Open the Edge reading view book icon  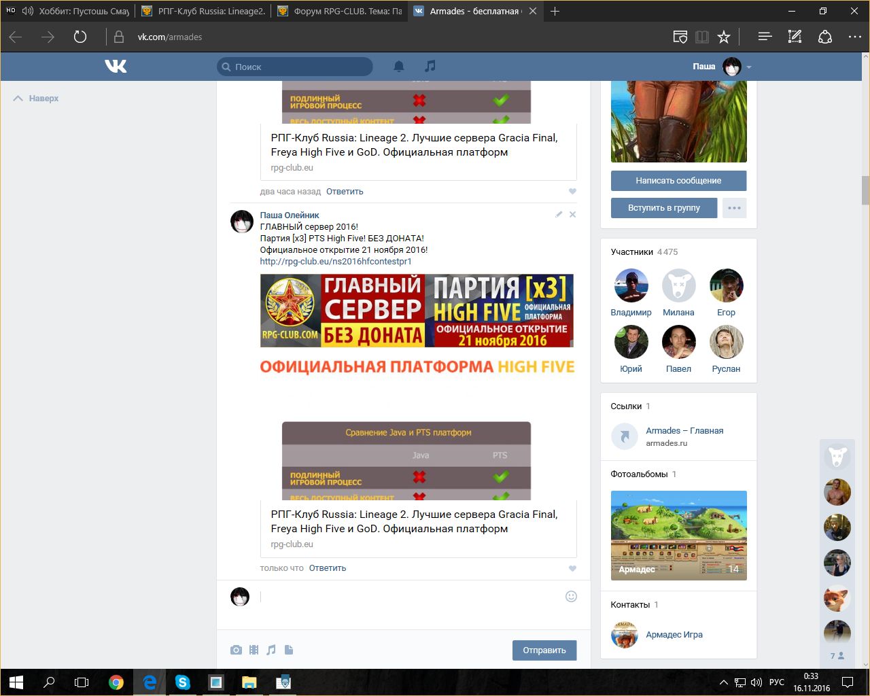(x=701, y=37)
